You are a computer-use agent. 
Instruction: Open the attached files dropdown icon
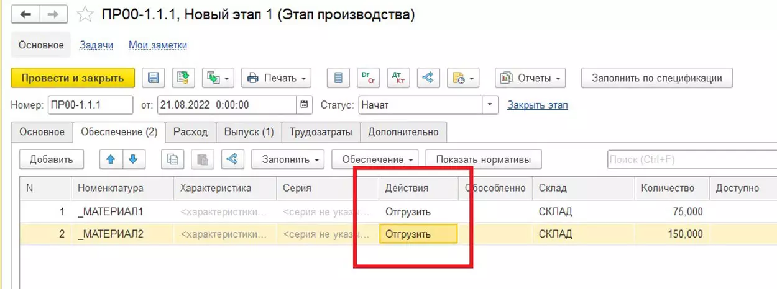(463, 78)
